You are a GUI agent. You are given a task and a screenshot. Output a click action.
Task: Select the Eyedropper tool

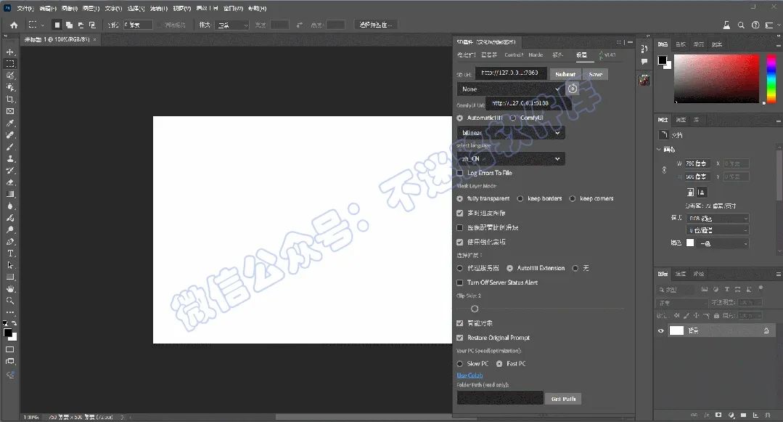coord(10,123)
